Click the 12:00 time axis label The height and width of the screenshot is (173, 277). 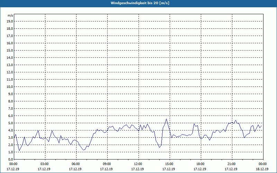pos(138,164)
